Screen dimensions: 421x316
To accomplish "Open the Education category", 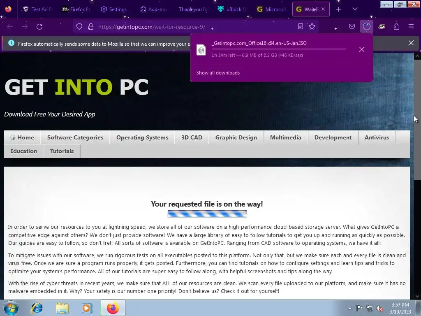I will point(23,151).
